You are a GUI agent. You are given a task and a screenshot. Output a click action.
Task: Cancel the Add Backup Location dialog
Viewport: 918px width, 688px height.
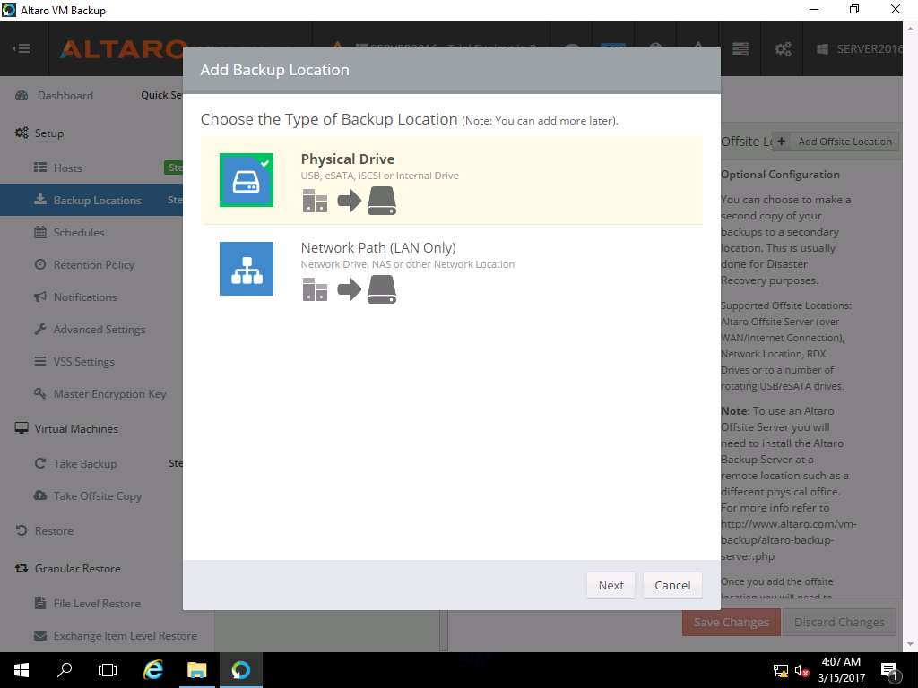point(672,585)
